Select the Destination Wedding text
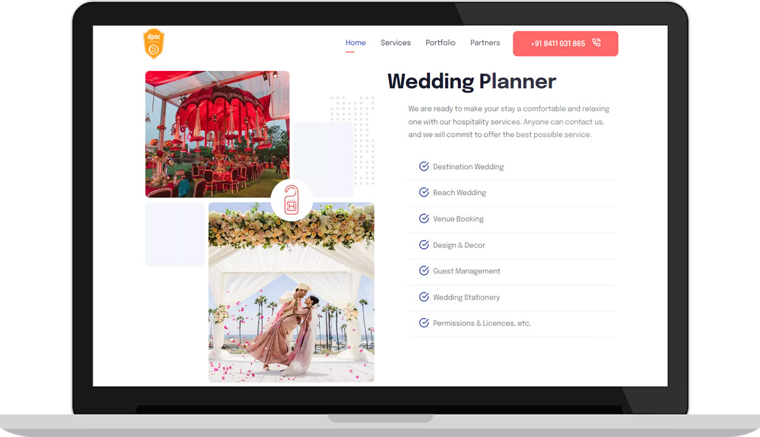Viewport: 760px width, 437px height. [468, 167]
